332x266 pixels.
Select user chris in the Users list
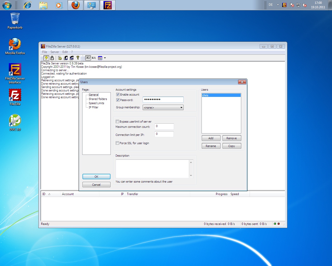click(221, 95)
